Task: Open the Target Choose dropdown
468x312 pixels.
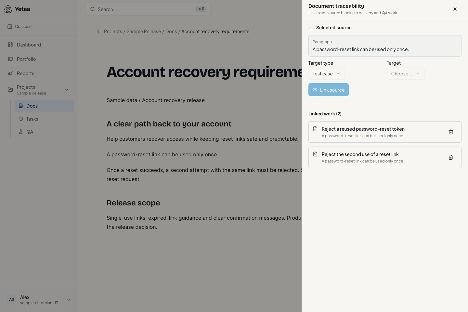Action: tap(405, 74)
